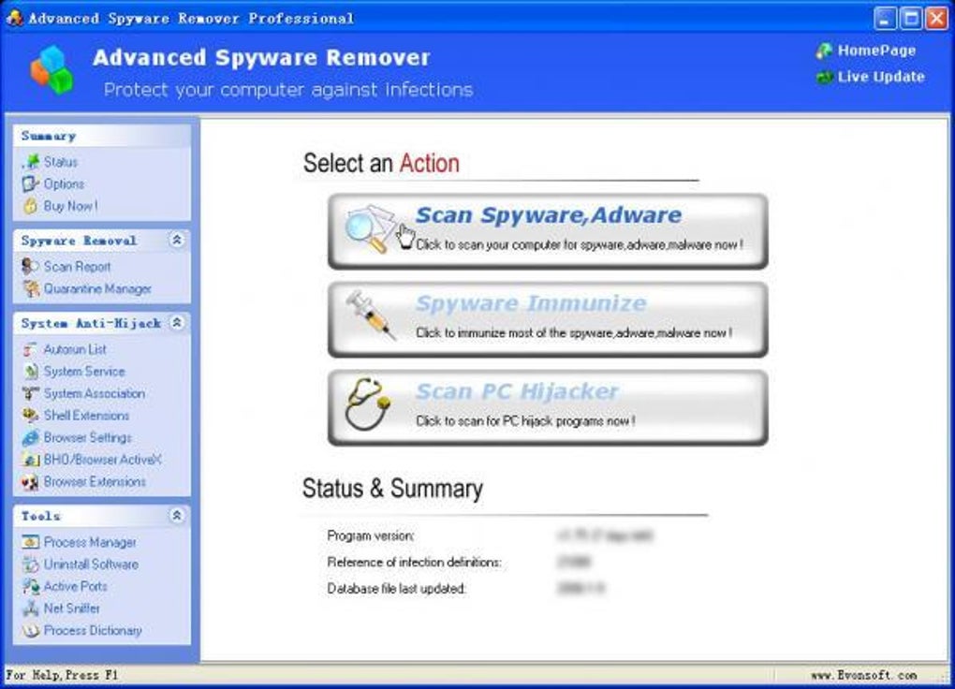
Task: Open the Active Ports tool link
Action: click(x=76, y=586)
